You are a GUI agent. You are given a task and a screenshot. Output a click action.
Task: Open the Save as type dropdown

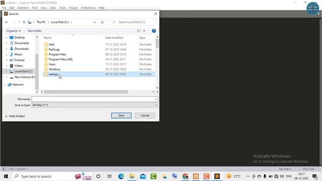(x=95, y=105)
